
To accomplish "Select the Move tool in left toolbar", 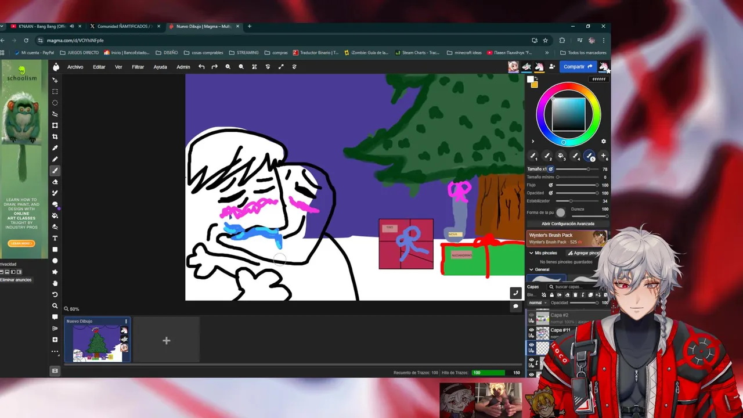I will (55, 80).
